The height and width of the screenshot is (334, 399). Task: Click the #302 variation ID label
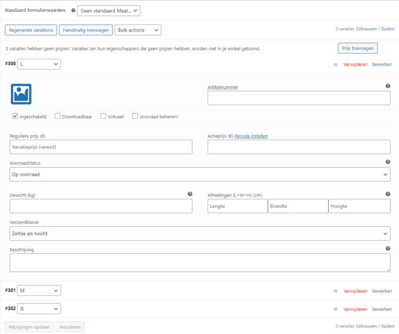point(11,309)
